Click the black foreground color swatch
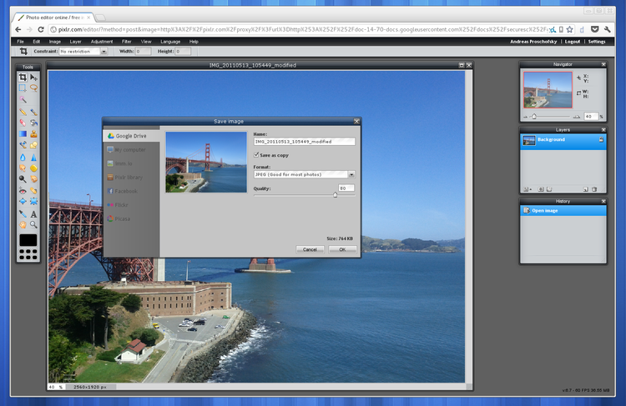The image size is (626, 406). [28, 240]
